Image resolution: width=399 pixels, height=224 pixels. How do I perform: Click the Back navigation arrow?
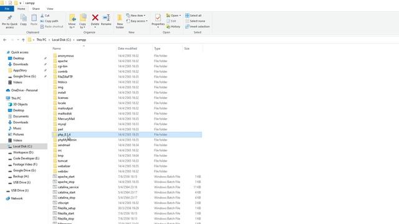point(4,40)
